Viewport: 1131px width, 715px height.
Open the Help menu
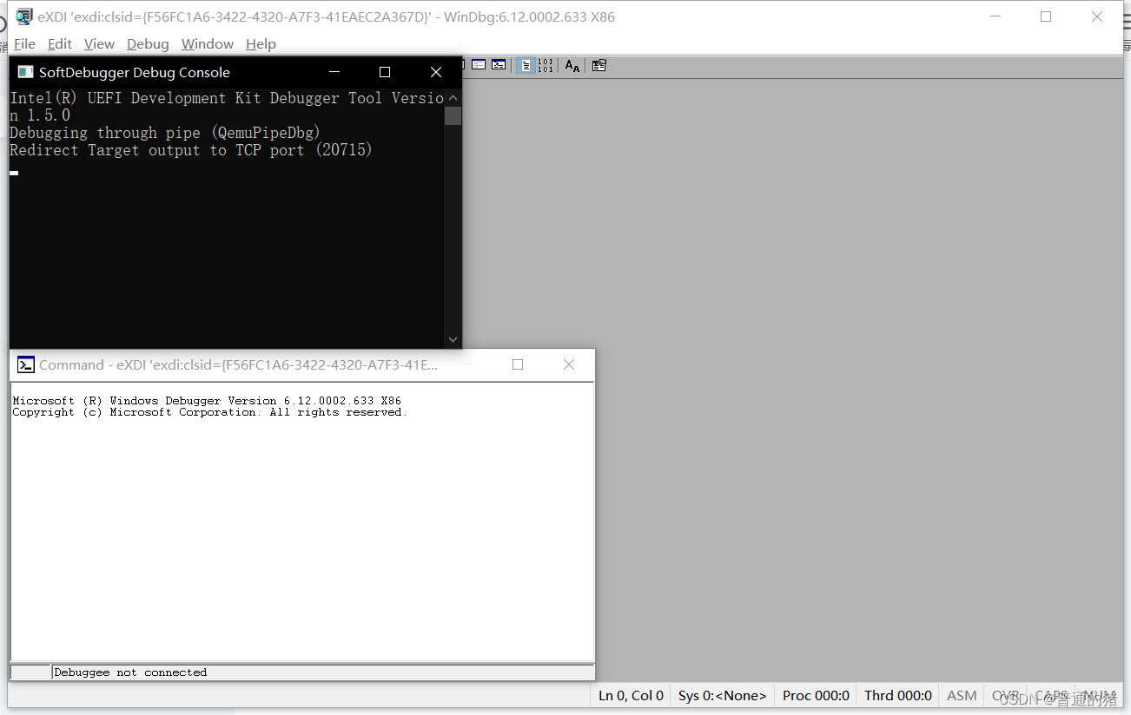(x=261, y=43)
